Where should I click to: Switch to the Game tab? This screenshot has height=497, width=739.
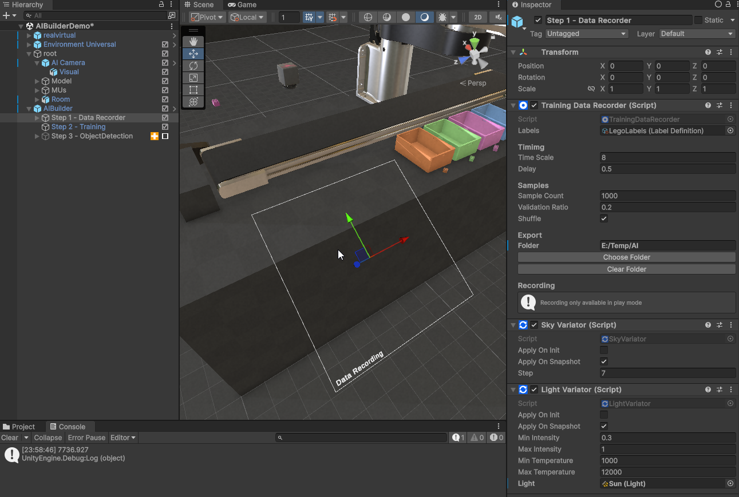pyautogui.click(x=242, y=5)
